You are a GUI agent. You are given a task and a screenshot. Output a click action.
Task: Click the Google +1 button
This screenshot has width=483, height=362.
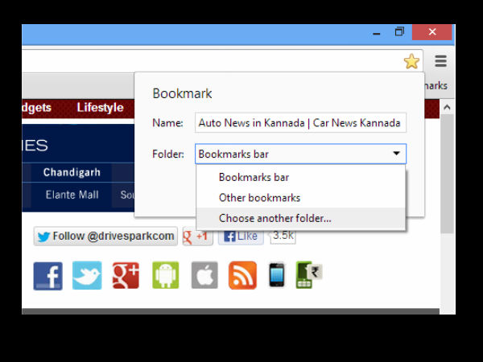(197, 236)
